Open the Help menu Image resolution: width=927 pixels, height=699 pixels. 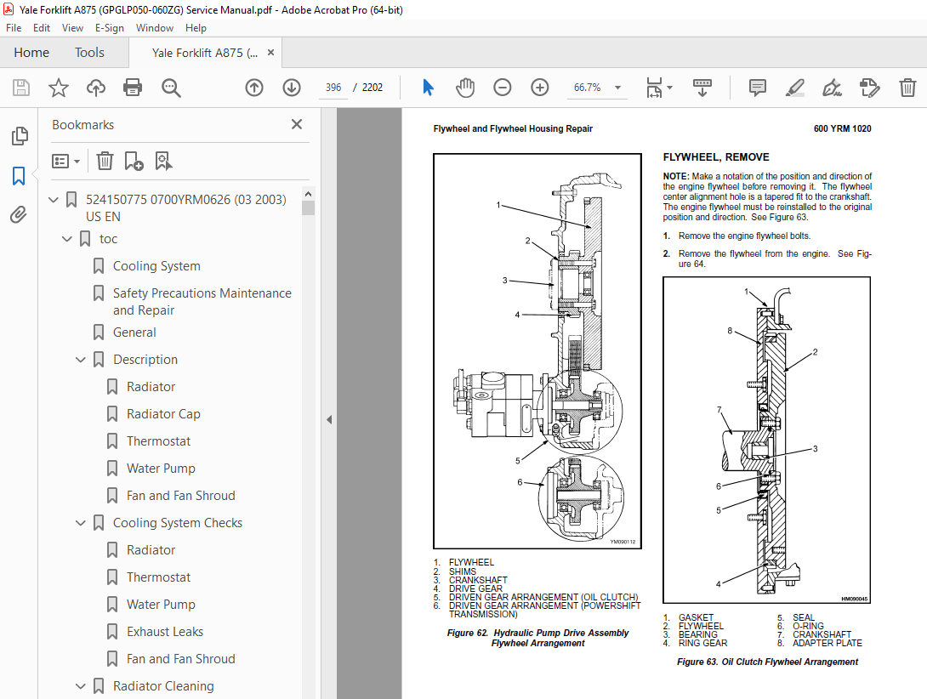pos(196,28)
